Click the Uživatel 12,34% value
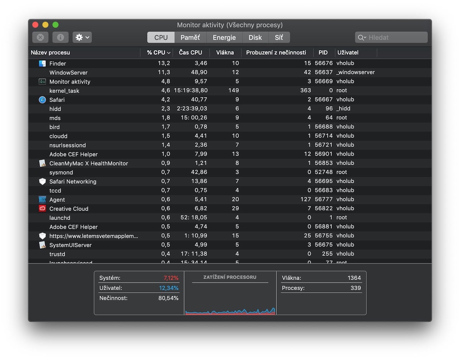The image size is (460, 359). click(x=169, y=288)
